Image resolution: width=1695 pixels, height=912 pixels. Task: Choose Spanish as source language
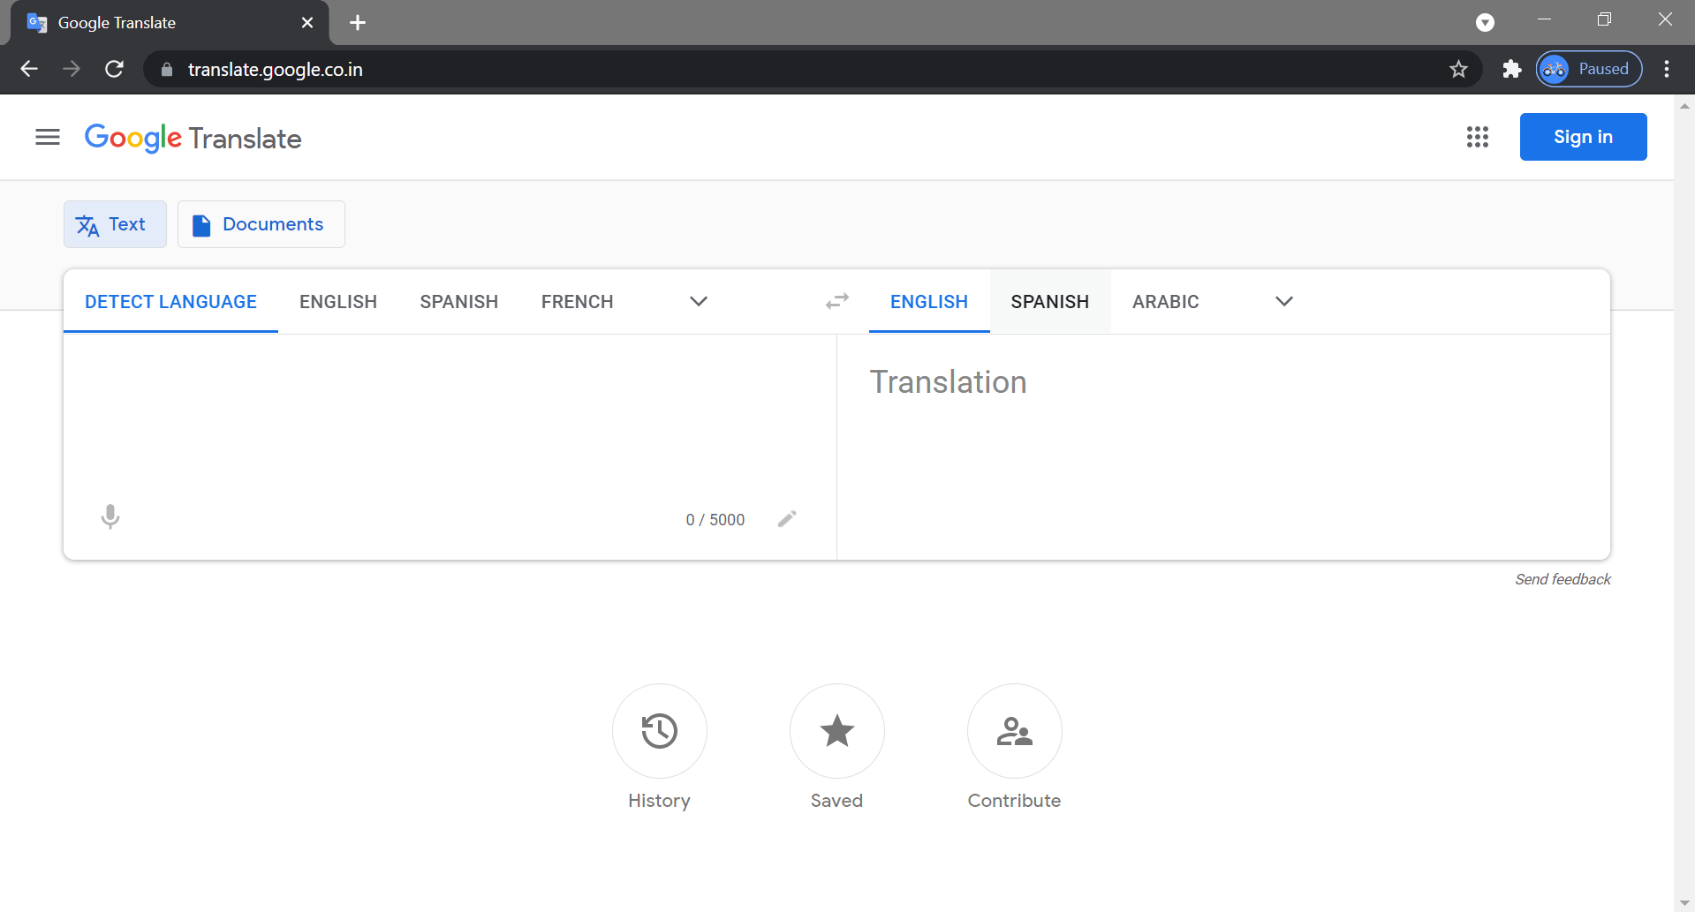click(x=459, y=302)
